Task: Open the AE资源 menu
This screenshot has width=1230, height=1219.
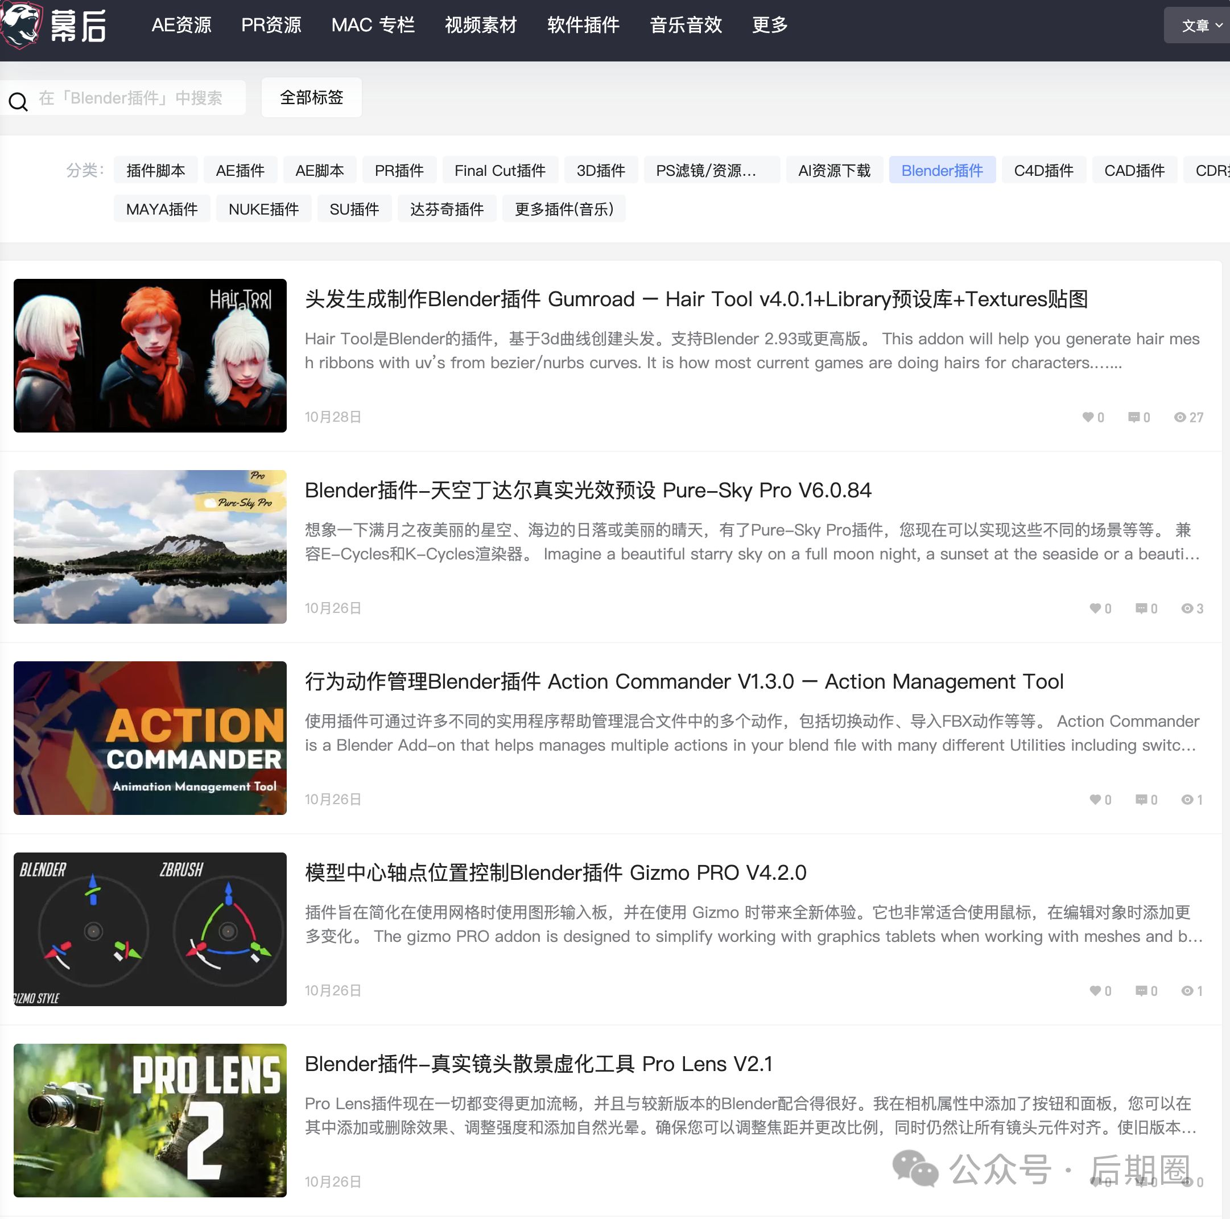Action: tap(181, 25)
